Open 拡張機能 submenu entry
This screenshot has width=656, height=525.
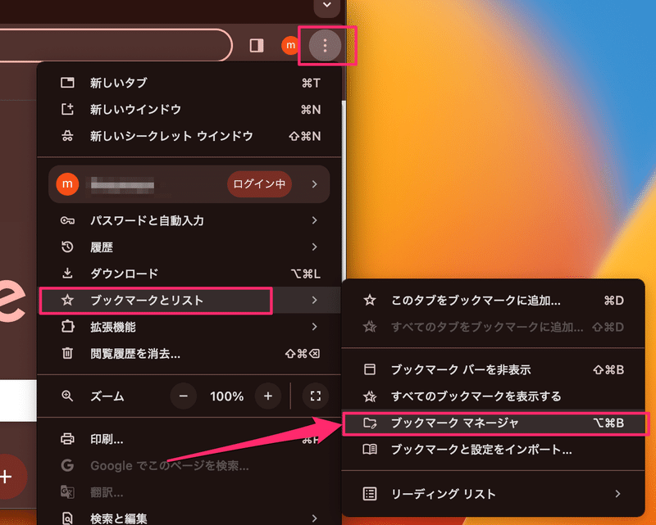[189, 327]
